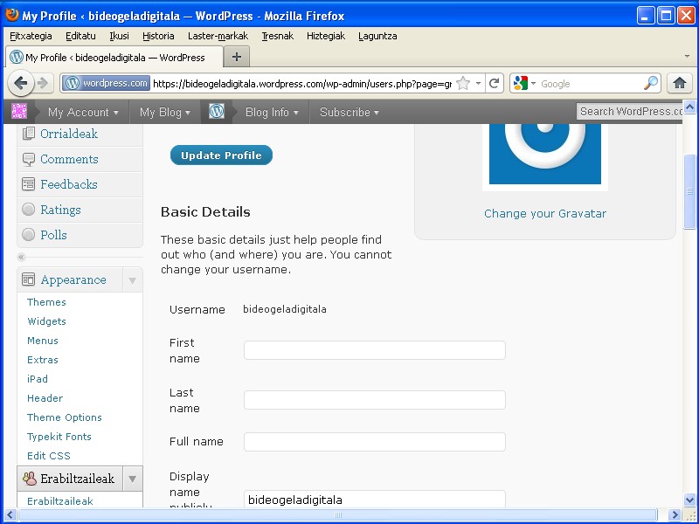Open the Fitxategia menu

click(31, 36)
